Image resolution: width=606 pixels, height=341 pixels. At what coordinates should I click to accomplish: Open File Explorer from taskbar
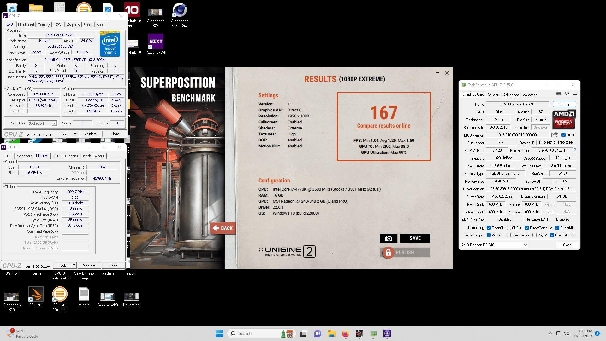click(x=331, y=333)
